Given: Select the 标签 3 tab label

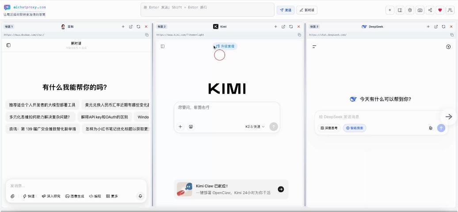Looking at the screenshot, I should click(x=314, y=26).
